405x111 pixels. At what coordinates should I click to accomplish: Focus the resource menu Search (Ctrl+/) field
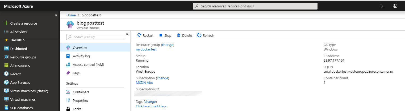click(x=95, y=37)
